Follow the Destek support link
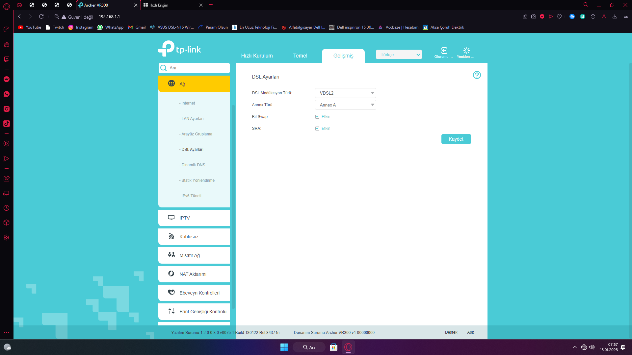 click(x=451, y=332)
